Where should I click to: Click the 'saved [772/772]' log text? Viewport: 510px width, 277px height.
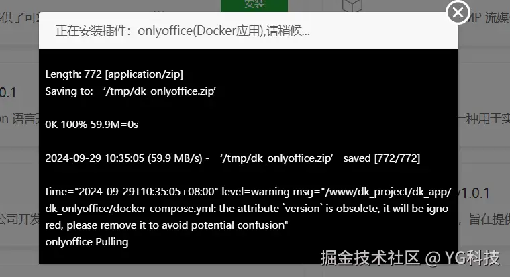point(382,158)
